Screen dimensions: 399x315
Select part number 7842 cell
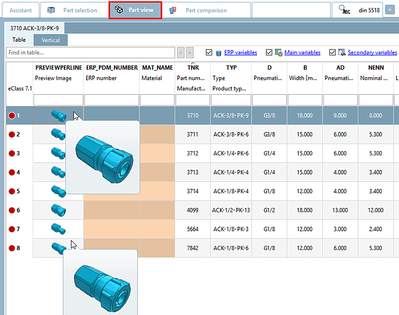193,248
